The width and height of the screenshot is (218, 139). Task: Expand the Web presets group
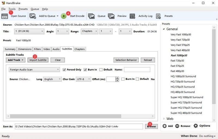(164, 119)
